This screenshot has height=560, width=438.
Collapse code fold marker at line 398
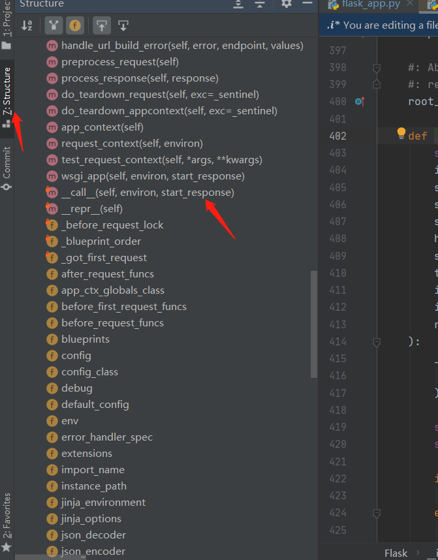(377, 68)
